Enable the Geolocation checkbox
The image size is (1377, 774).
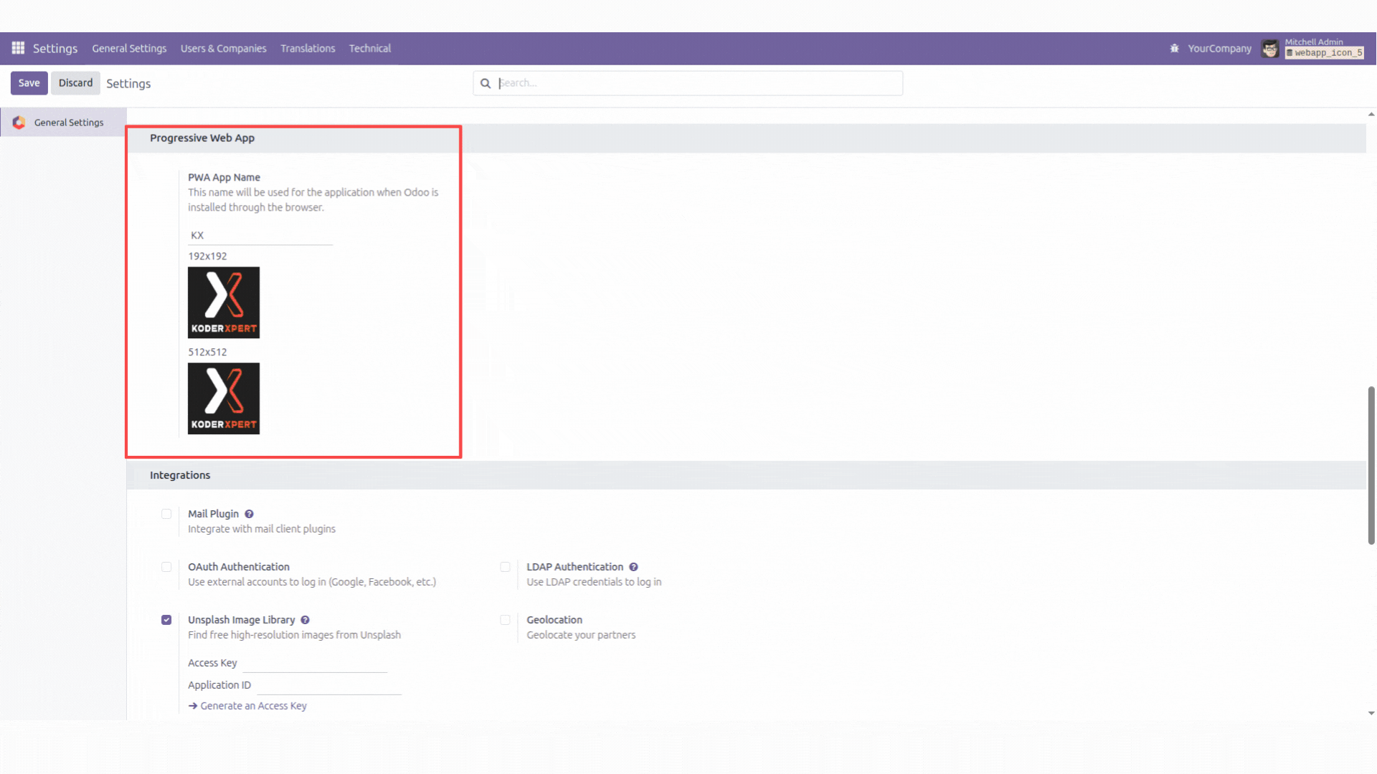tap(505, 620)
